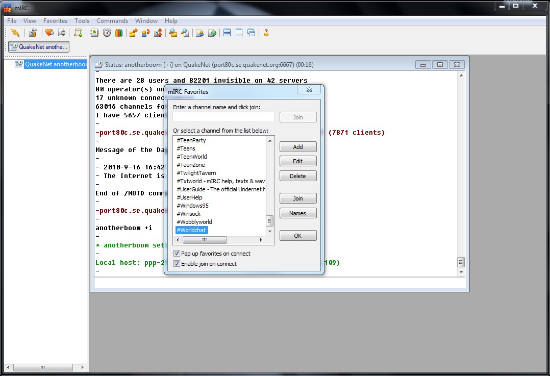Click the Join button above the Names button
The image size is (550, 376).
click(x=298, y=198)
